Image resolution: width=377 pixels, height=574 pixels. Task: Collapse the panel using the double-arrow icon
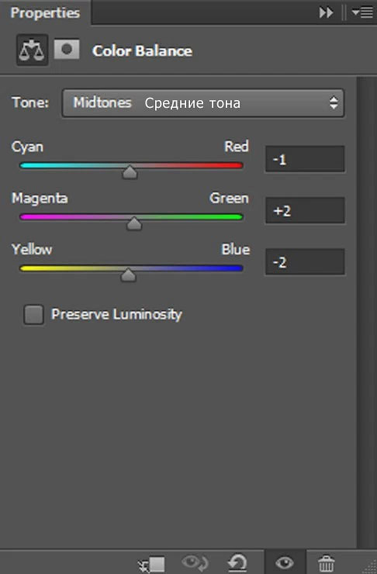tap(326, 13)
